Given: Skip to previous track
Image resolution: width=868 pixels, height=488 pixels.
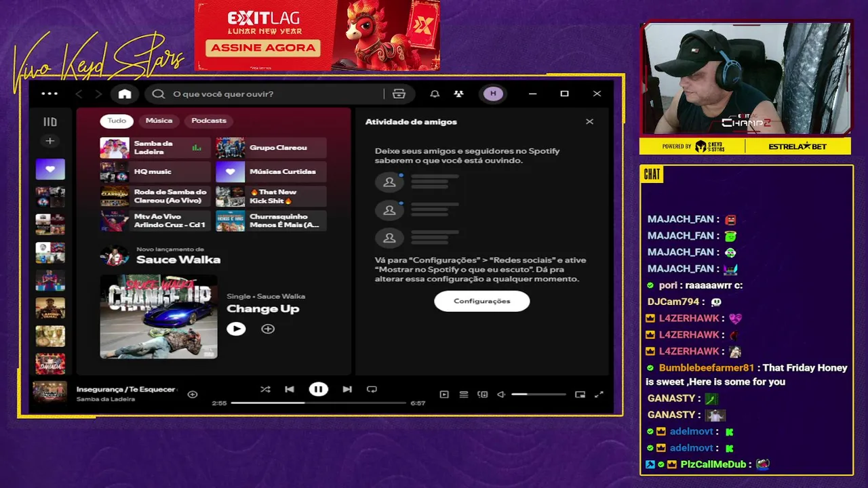Looking at the screenshot, I should (x=290, y=389).
